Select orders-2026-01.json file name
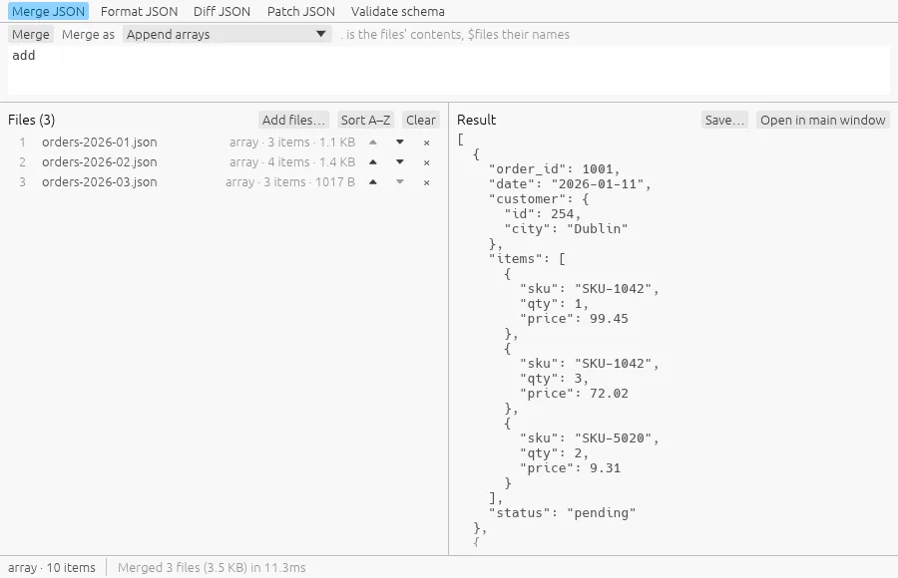Viewport: 898px width, 578px height. [x=99, y=143]
